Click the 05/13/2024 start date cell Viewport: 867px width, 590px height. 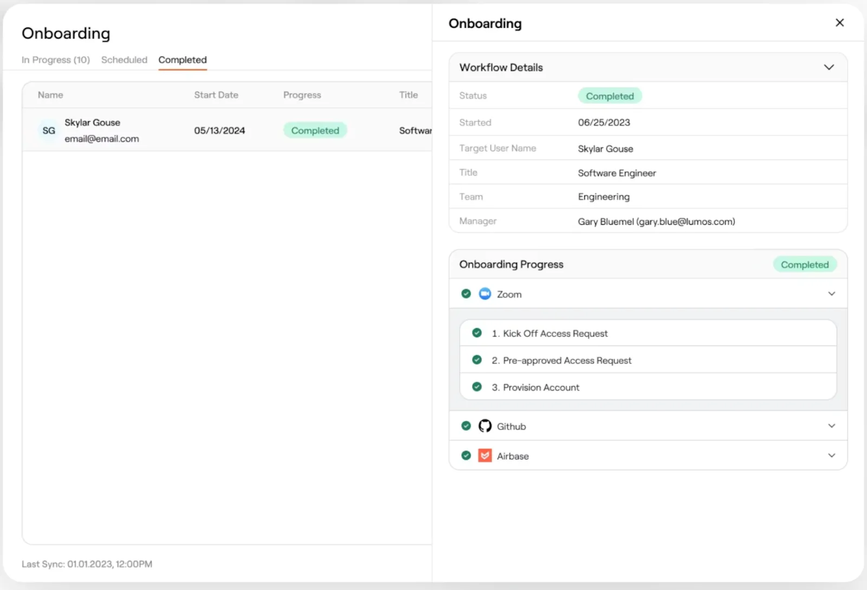coord(219,131)
